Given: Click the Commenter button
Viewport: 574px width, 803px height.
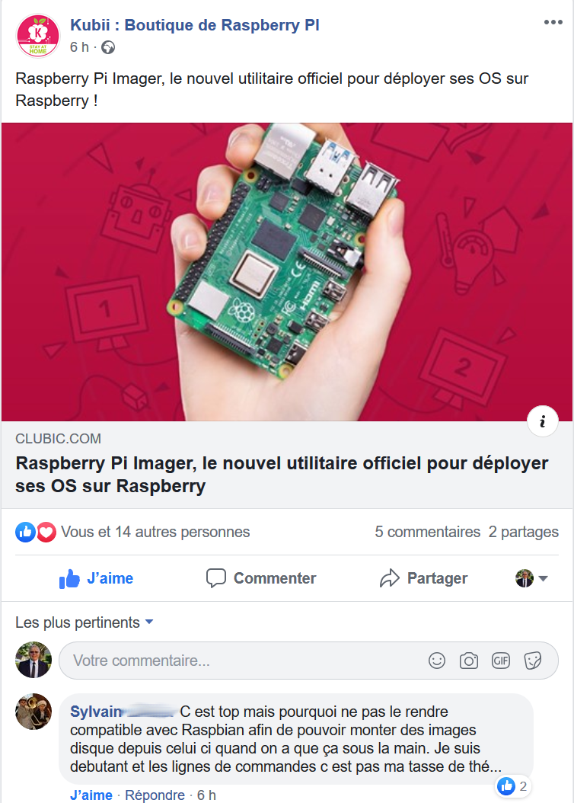Looking at the screenshot, I should 261,578.
